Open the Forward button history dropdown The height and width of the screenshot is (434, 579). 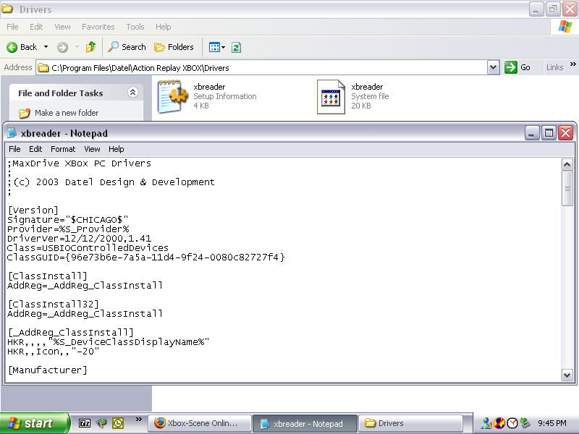77,47
